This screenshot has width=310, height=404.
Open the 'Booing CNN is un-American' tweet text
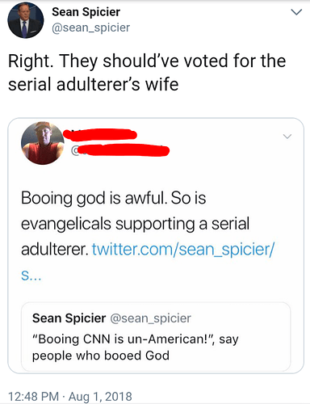pos(136,347)
